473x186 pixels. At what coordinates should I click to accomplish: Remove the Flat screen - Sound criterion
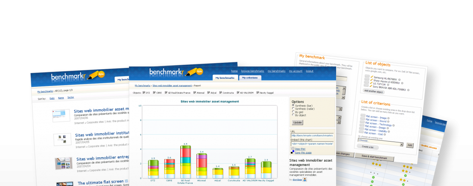[389, 121]
